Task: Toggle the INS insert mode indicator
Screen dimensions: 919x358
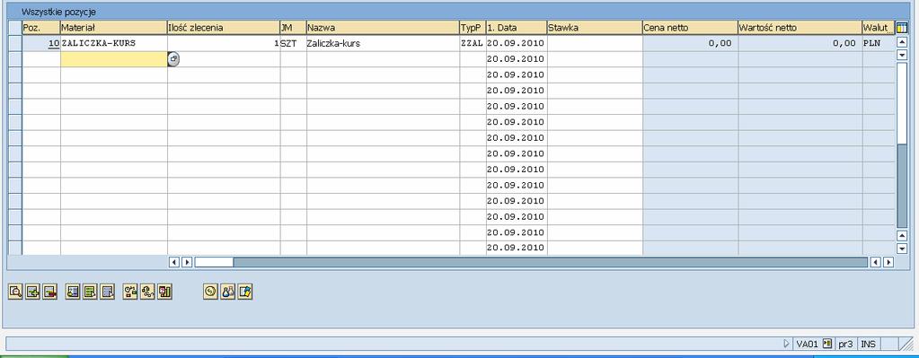Action: pyautogui.click(x=868, y=344)
